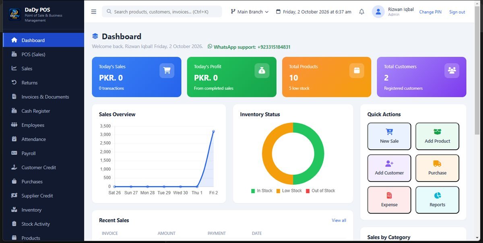Click the Sign out link
This screenshot has height=243, width=483.
point(457,12)
